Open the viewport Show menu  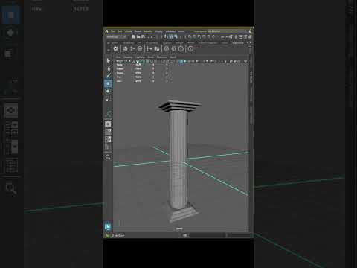pos(150,57)
